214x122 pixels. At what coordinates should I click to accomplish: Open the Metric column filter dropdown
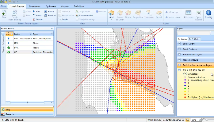click(30, 34)
